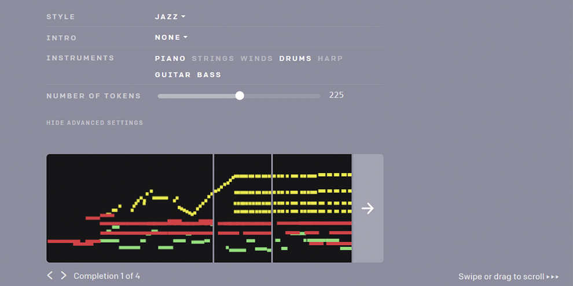Screen dimensions: 573x286
Task: Disable the Drums instrument
Action: [x=295, y=58]
